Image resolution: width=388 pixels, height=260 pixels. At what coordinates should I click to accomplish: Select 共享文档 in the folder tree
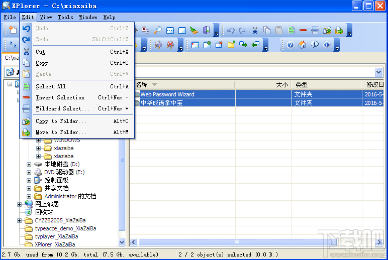pyautogui.click(x=56, y=188)
